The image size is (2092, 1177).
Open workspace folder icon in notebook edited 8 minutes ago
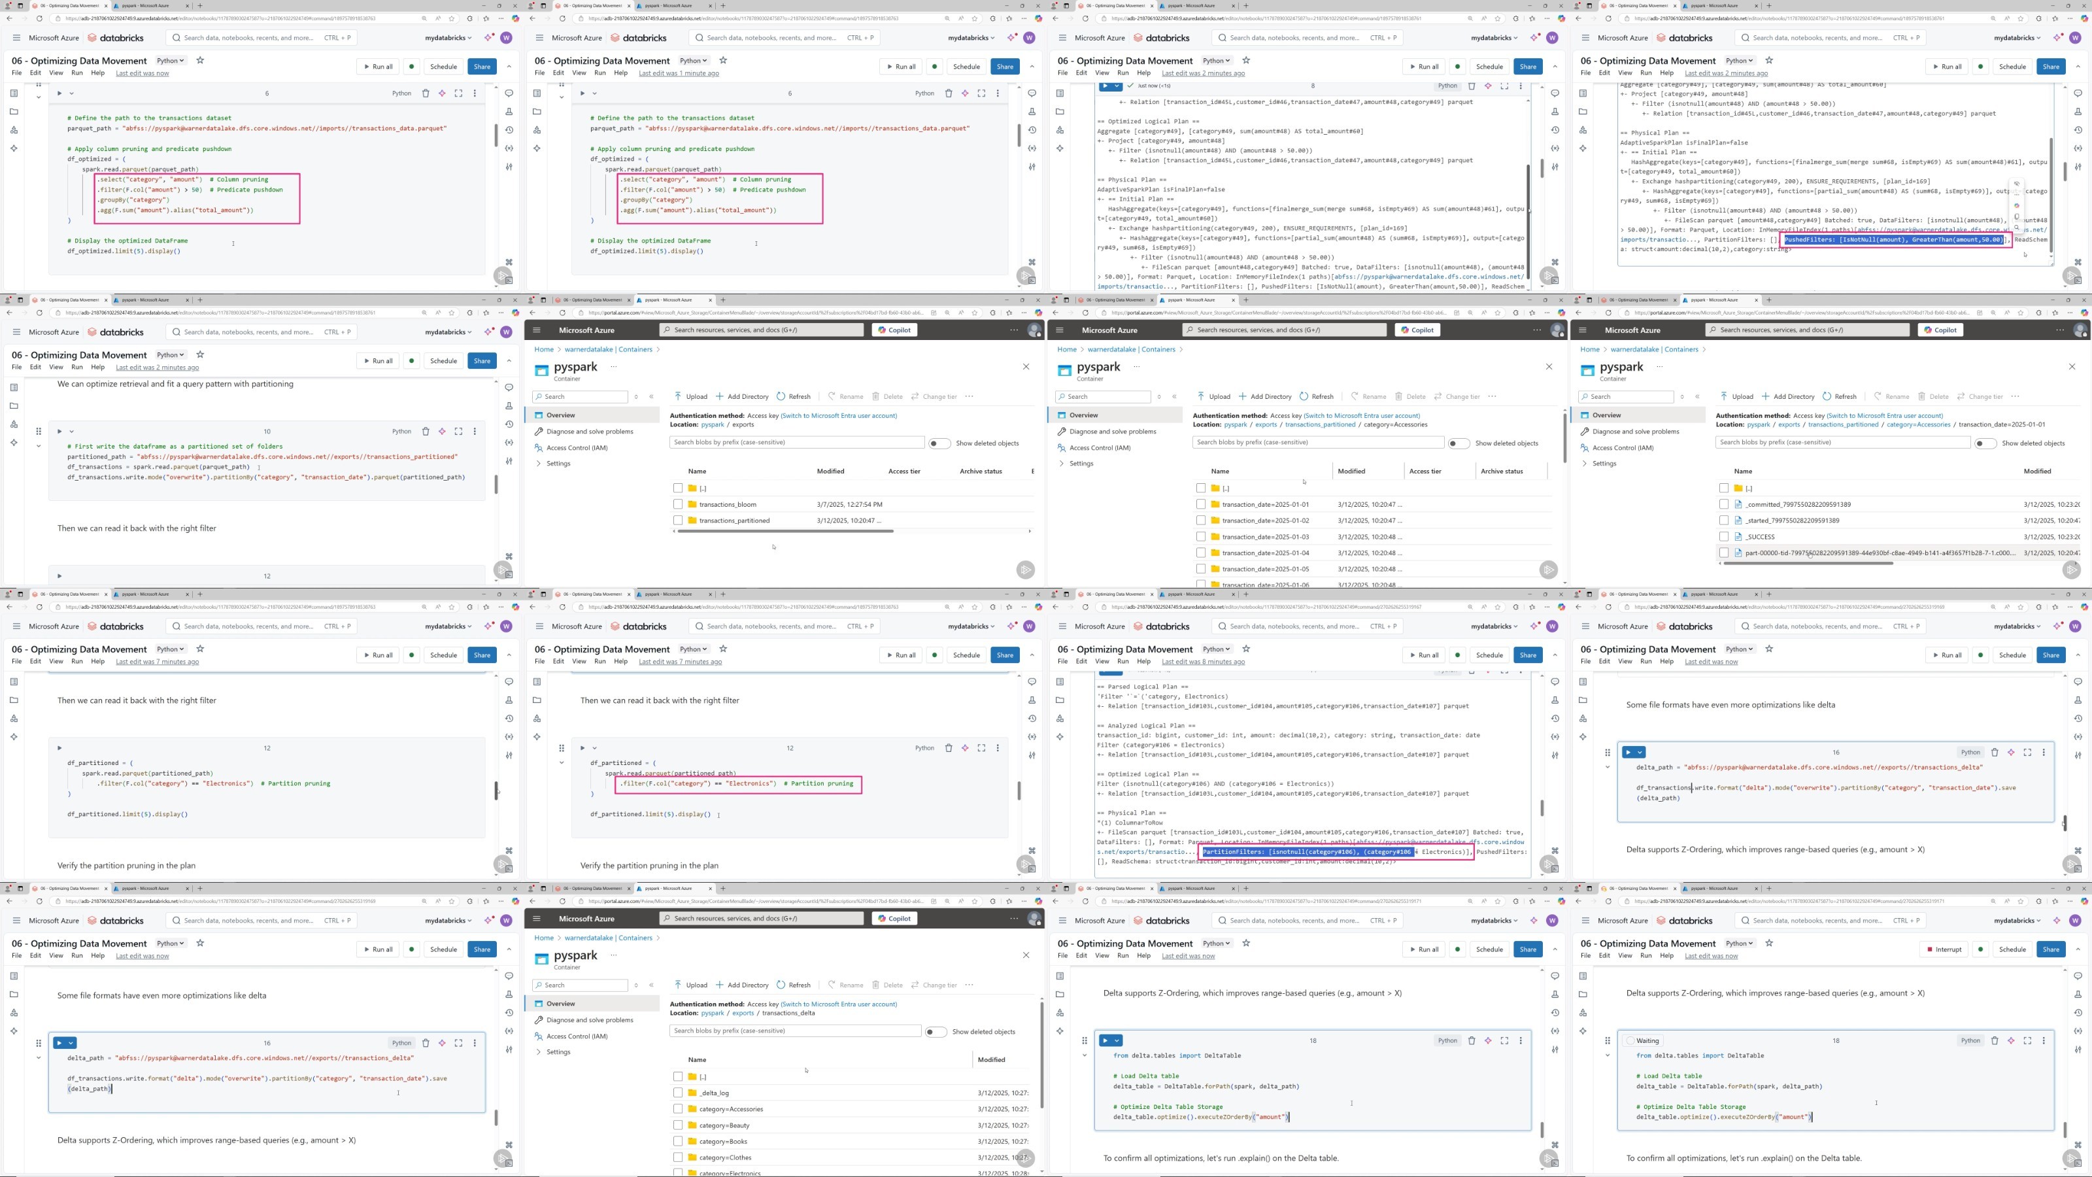click(x=1060, y=700)
